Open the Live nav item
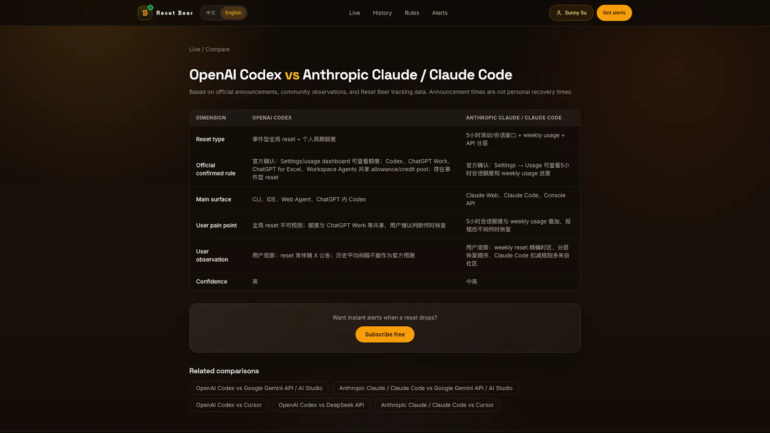This screenshot has height=433, width=770. 355,13
